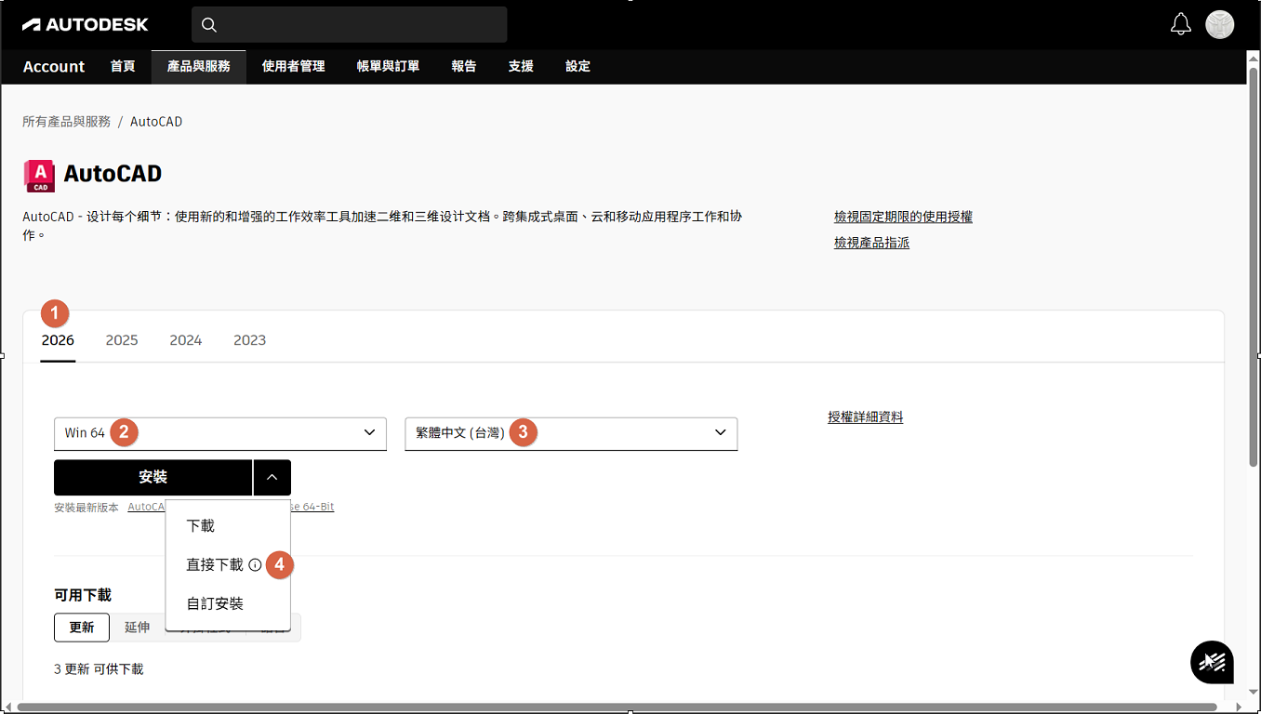Open the 檢視產品指派 link
Viewport: 1261px width, 714px height.
click(871, 243)
